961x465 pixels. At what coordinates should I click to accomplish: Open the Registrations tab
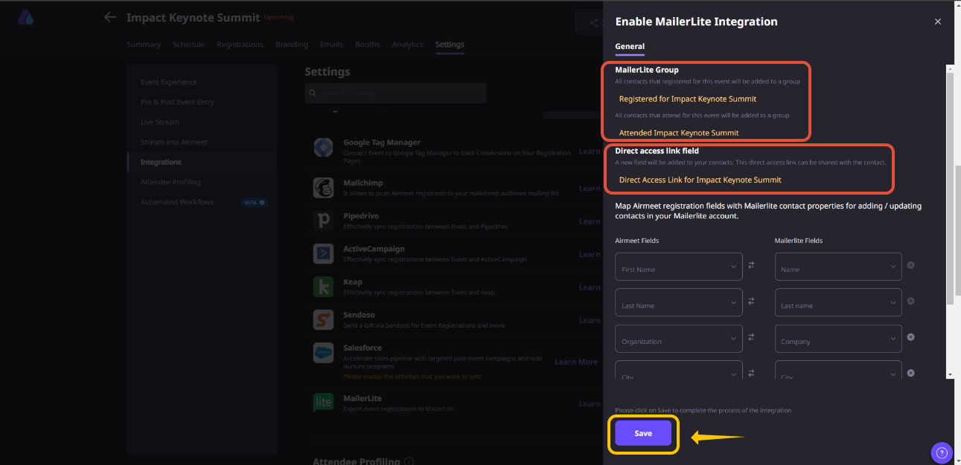point(240,45)
